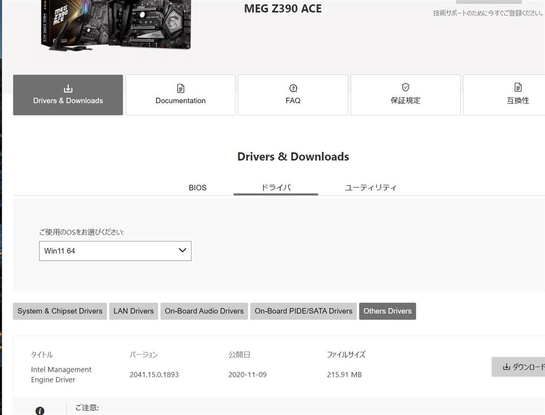The height and width of the screenshot is (415, 545).
Task: Open the Drivers & Downloads section
Action: pyautogui.click(x=68, y=95)
